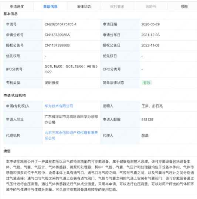Image resolution: width=197 pixels, height=199 pixels.
Task: Select publication number CN113739986A
Action: pyautogui.click(x=57, y=35)
